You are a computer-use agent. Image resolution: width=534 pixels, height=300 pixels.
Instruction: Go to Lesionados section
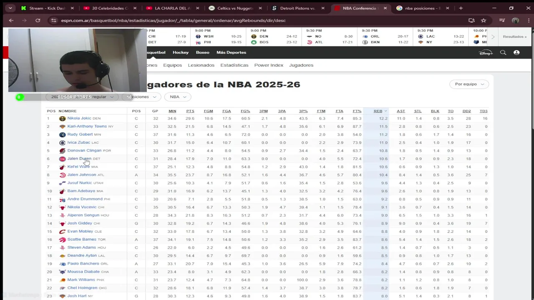[201, 65]
